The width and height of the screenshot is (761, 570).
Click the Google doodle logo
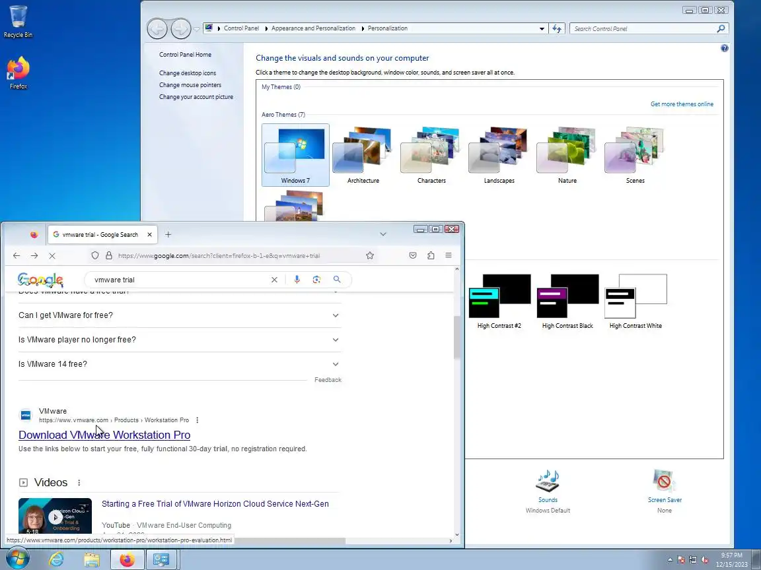pyautogui.click(x=40, y=280)
